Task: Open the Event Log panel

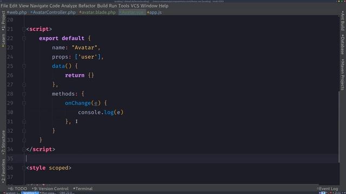Action: click(x=328, y=189)
